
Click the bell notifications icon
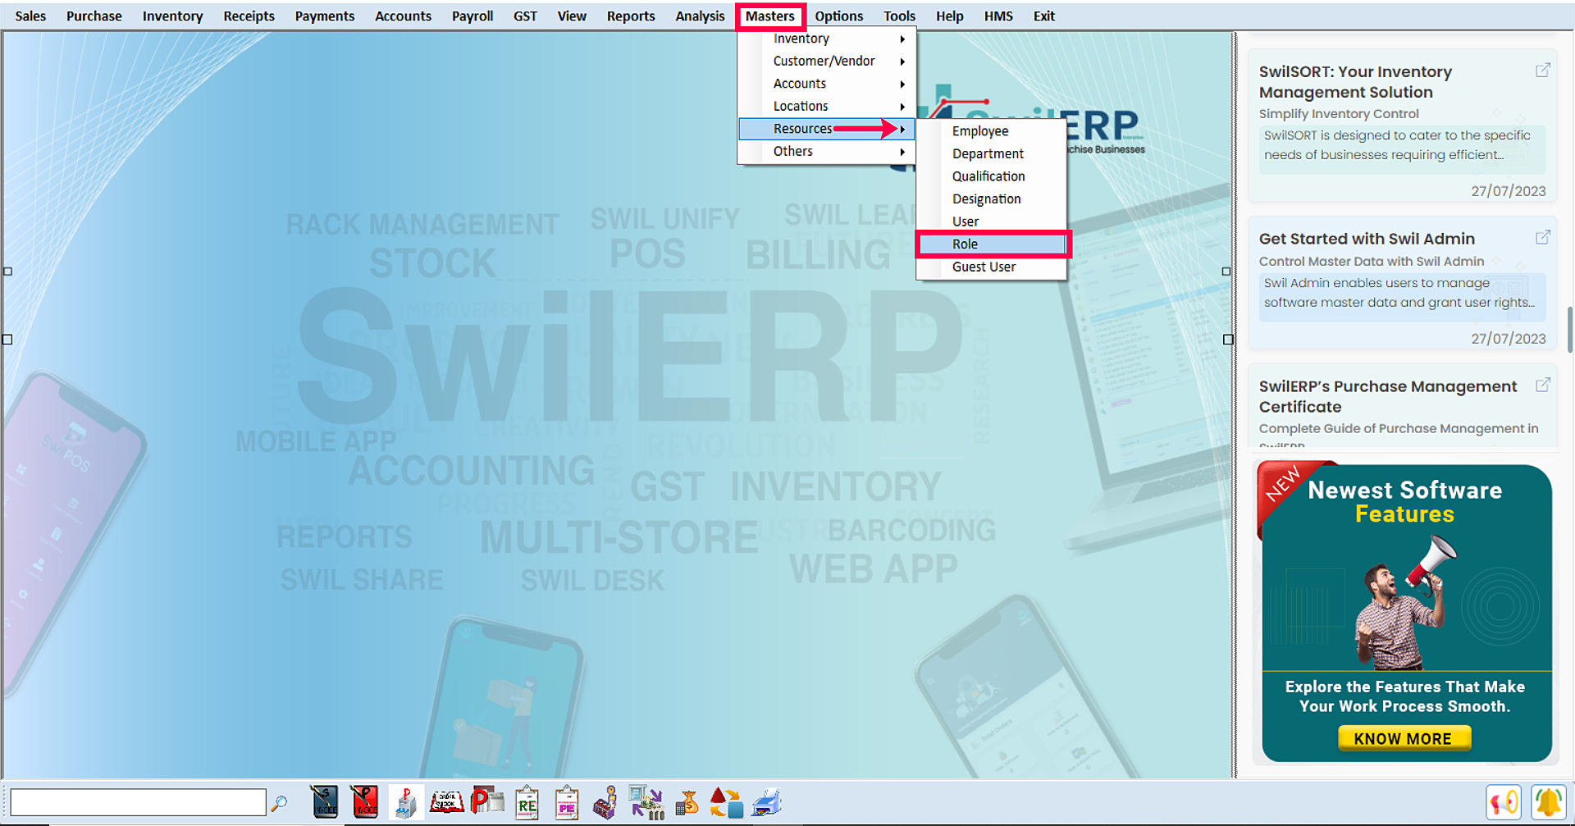click(1549, 802)
